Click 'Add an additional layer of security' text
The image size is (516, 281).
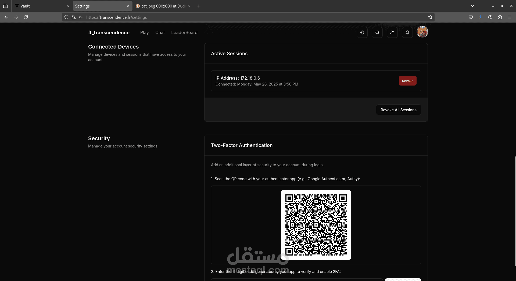[x=267, y=165]
